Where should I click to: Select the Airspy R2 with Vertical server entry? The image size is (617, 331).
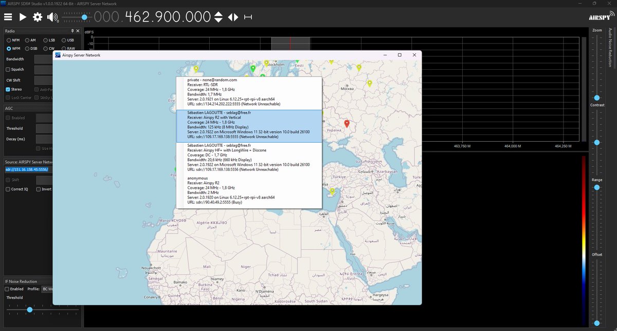(249, 126)
